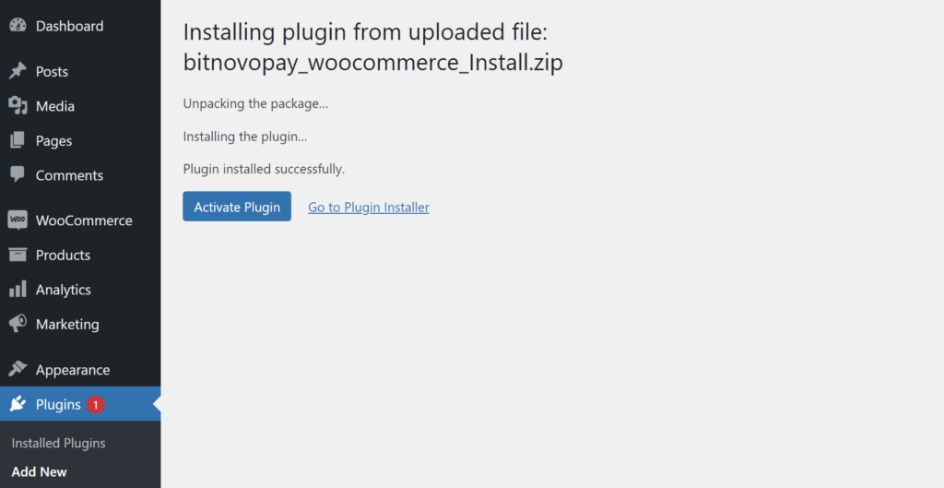This screenshot has height=488, width=944.
Task: Open the Installed Plugins submenu item
Action: coord(58,444)
